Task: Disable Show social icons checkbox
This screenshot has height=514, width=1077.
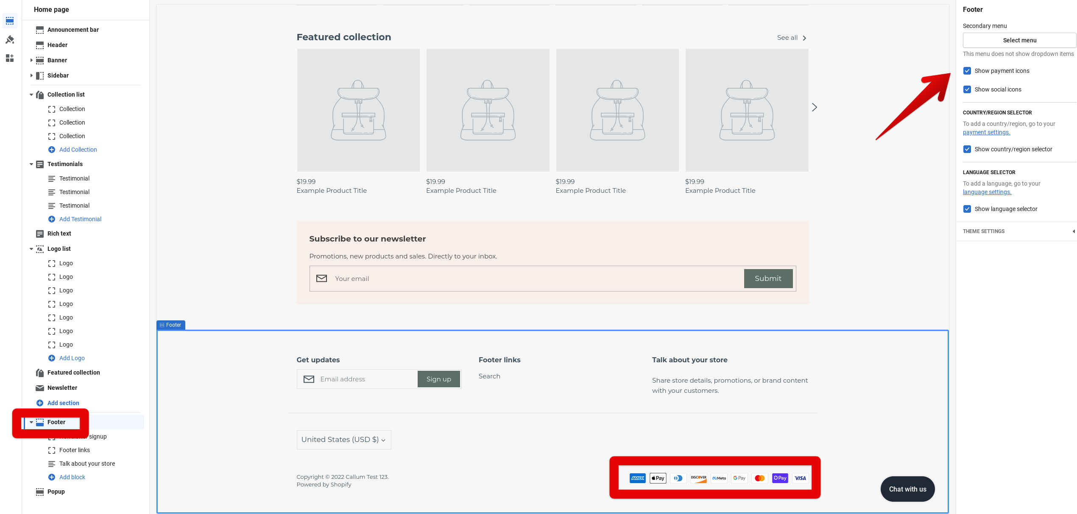Action: point(967,89)
